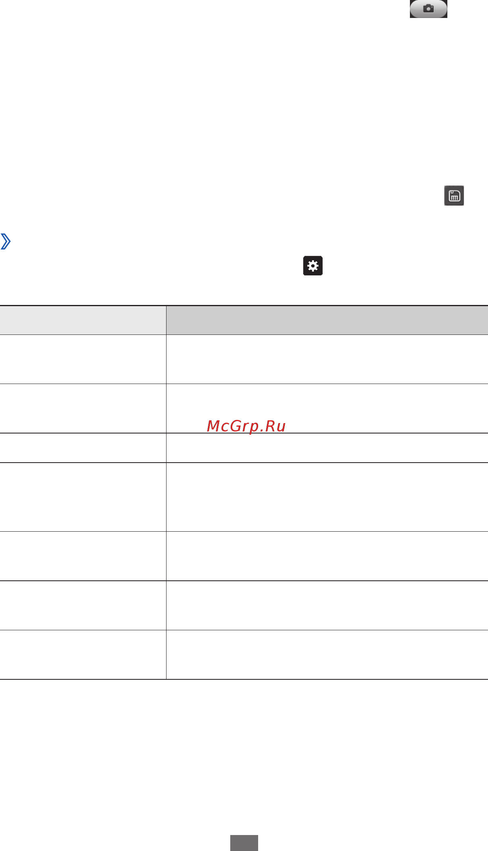Click the left cell in first table row
The height and width of the screenshot is (851, 488).
pyautogui.click(x=83, y=359)
